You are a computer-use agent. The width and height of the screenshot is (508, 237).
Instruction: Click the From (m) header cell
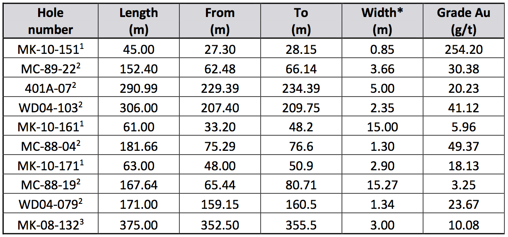point(220,21)
